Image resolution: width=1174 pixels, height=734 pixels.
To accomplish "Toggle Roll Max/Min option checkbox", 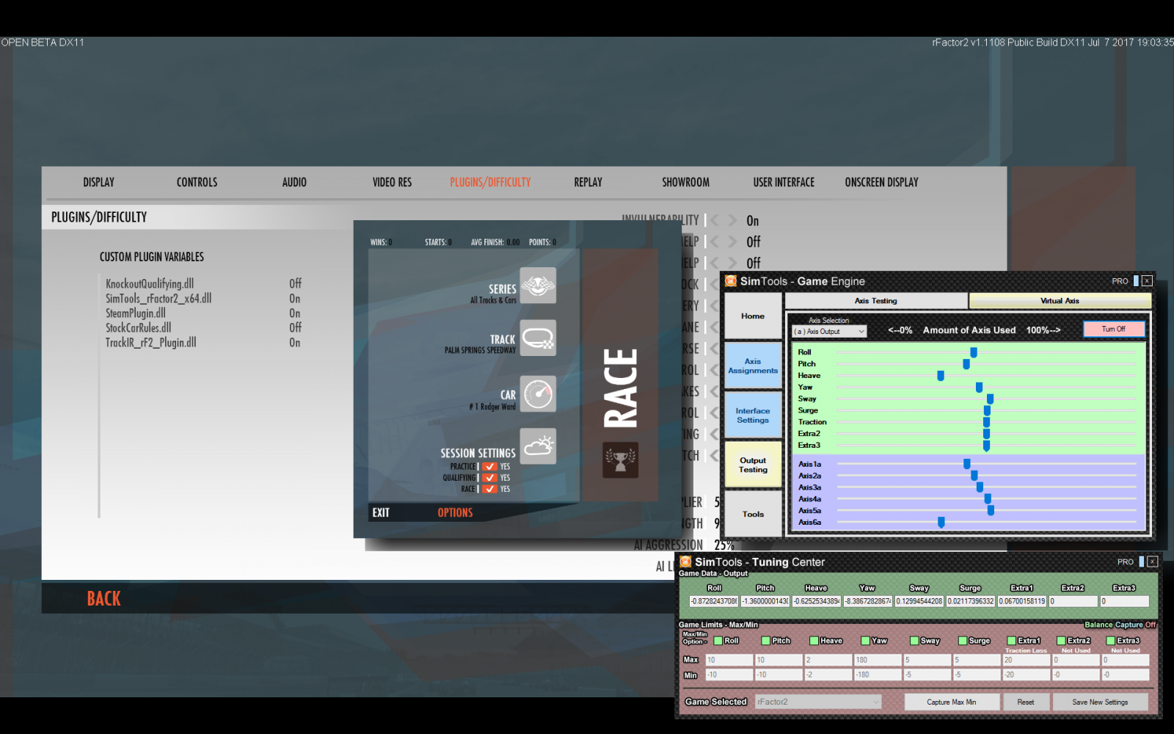I will [x=718, y=641].
